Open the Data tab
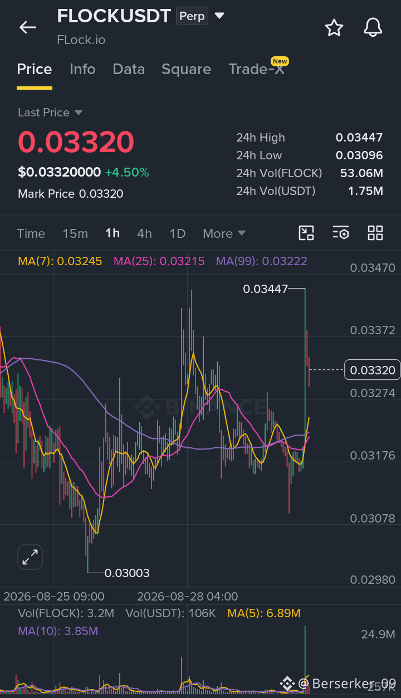 pos(129,69)
